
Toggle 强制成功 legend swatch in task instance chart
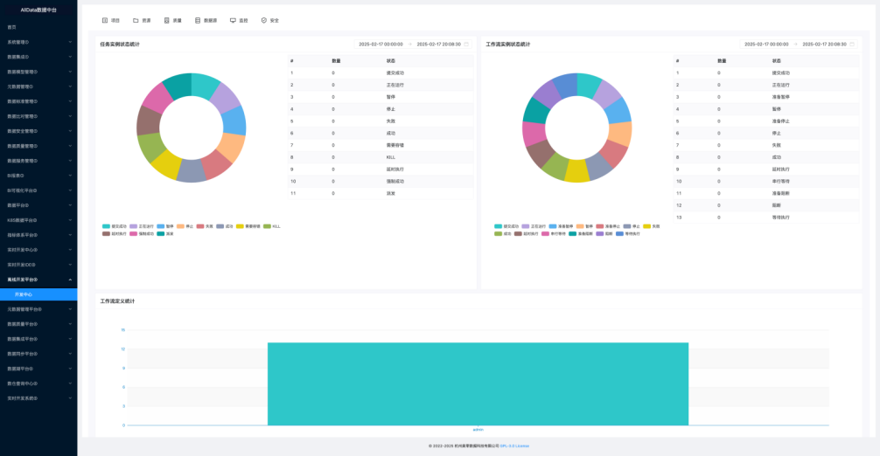point(134,233)
